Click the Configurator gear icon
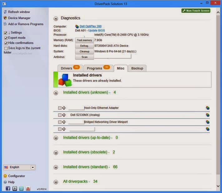Image resolution: width=222 pixels, height=193 pixels. pos(5,176)
